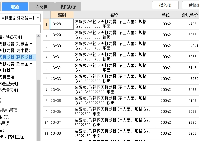Click code cell 13-30
The width and height of the screenshot is (199, 141).
tap(62, 46)
